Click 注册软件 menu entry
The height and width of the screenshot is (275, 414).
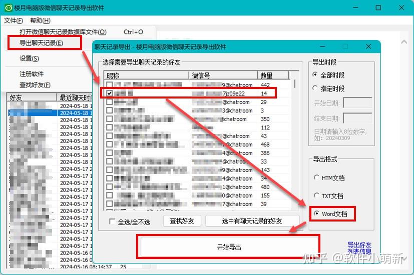(32, 74)
